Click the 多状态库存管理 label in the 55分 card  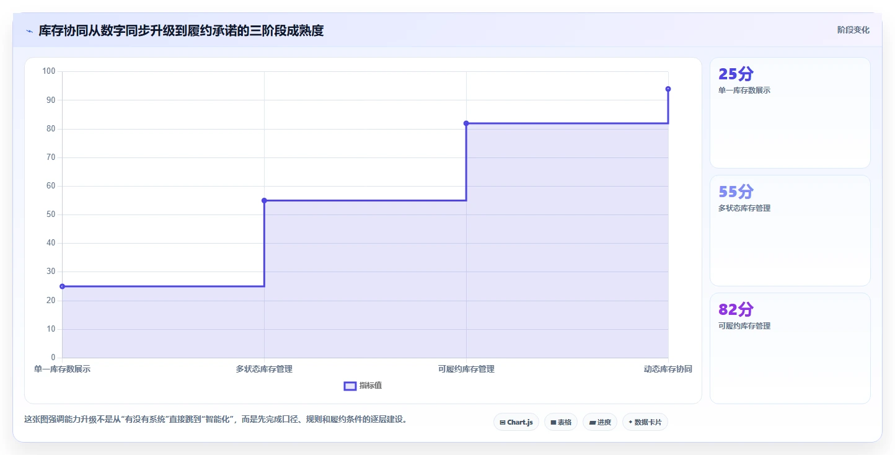click(744, 208)
